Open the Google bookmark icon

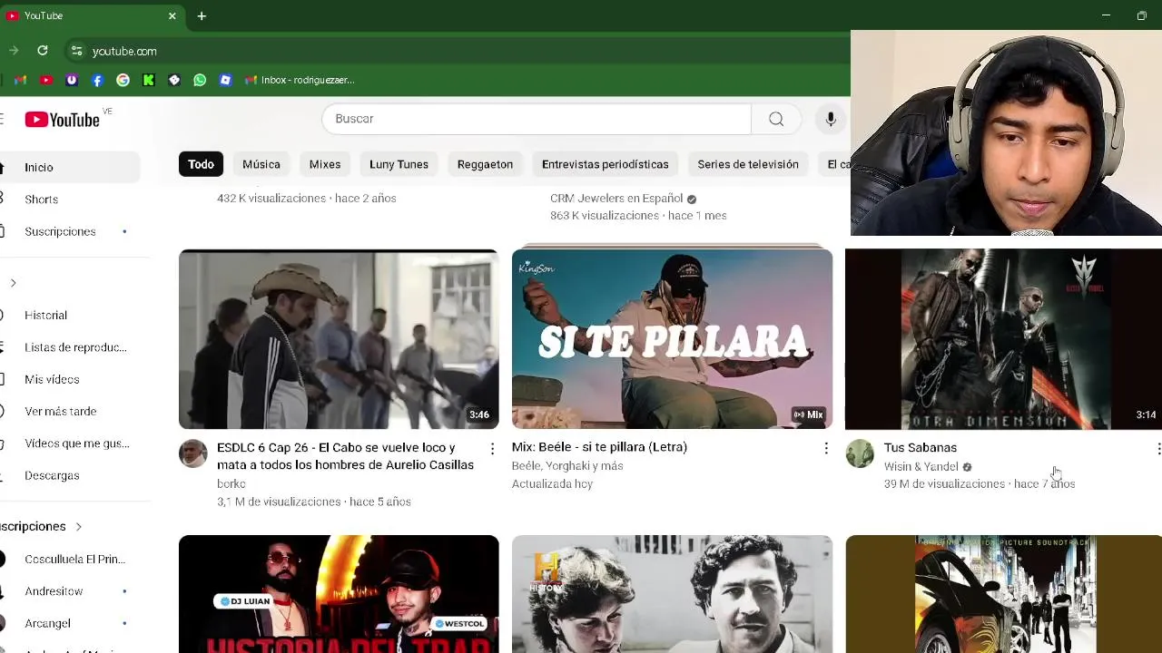[123, 80]
